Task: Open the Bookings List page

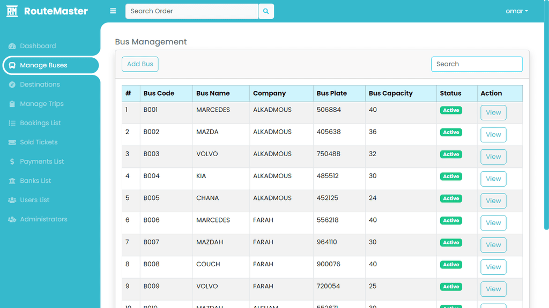Action: point(40,123)
